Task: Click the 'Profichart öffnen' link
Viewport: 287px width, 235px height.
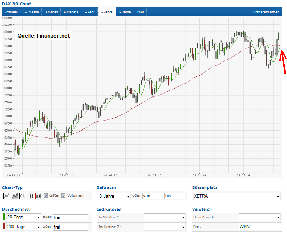Action: tap(266, 11)
